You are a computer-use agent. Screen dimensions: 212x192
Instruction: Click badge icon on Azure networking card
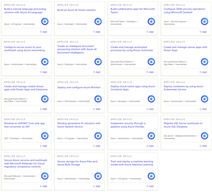(x=45, y=61)
